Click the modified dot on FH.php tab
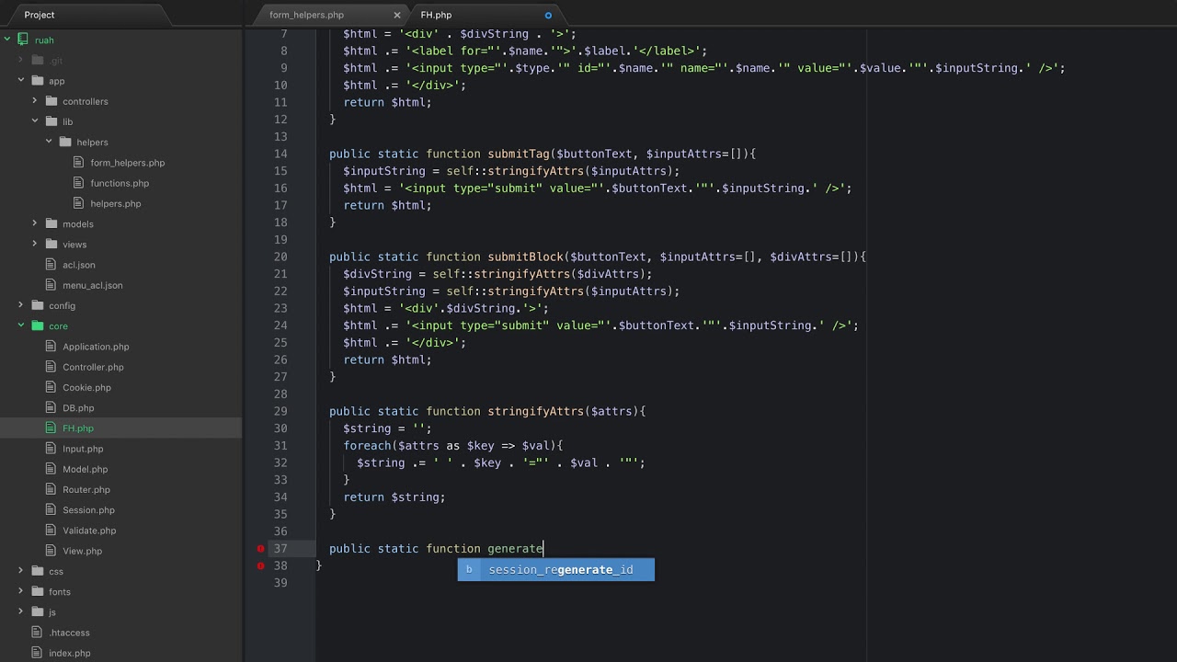This screenshot has width=1177, height=662. point(548,15)
